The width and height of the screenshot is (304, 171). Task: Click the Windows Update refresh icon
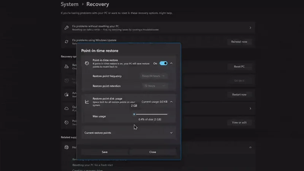66,42
